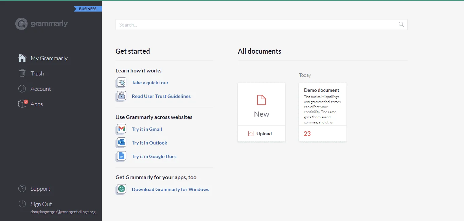Click the 23 alerts count on Demo document

tap(307, 134)
